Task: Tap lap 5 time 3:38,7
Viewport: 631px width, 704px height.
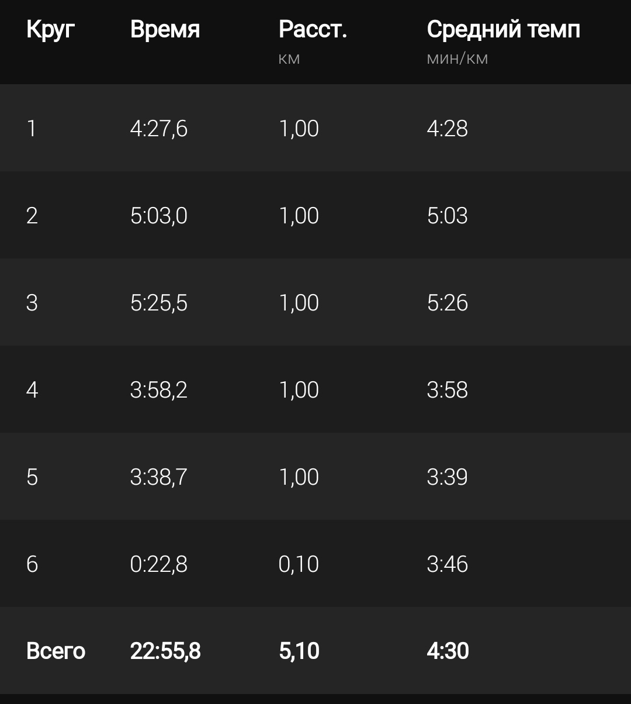Action: [158, 477]
